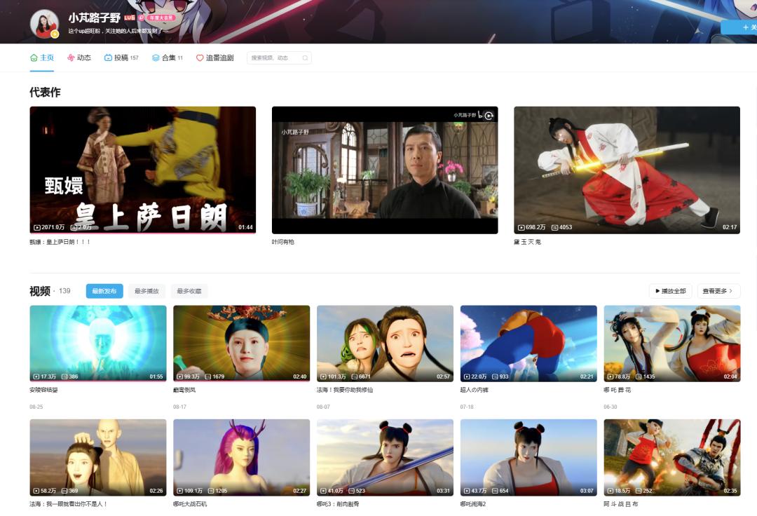Sort videos by 最新发布
This screenshot has width=757, height=516.
tap(104, 291)
